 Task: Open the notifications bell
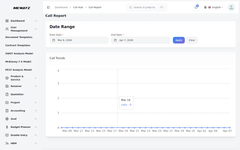(196, 7)
